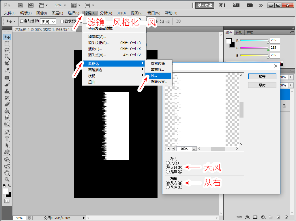Select the Eyedropper tool

[x=7, y=70]
